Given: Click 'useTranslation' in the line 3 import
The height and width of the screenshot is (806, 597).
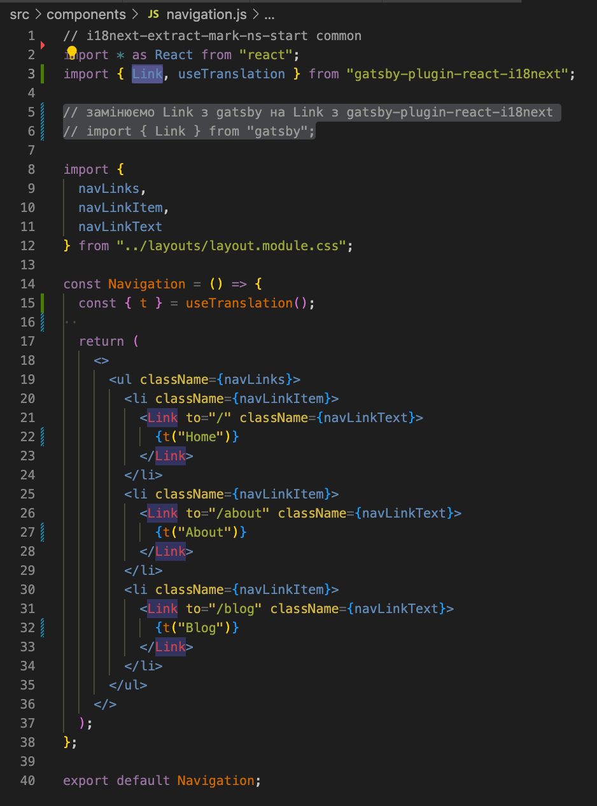Looking at the screenshot, I should pyautogui.click(x=232, y=74).
